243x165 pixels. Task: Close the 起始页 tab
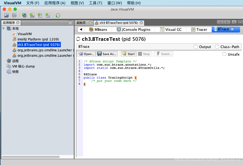[90, 23]
